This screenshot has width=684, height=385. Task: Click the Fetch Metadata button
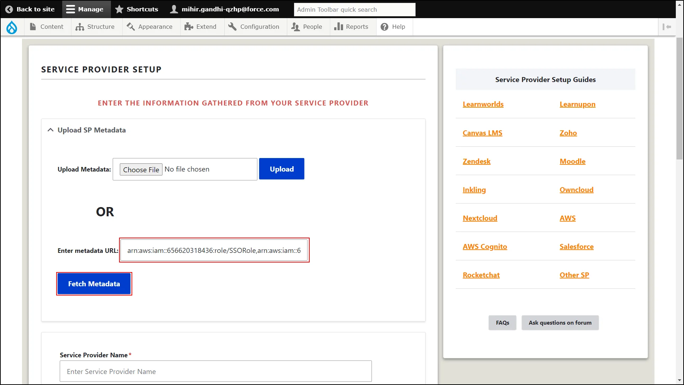tap(93, 283)
